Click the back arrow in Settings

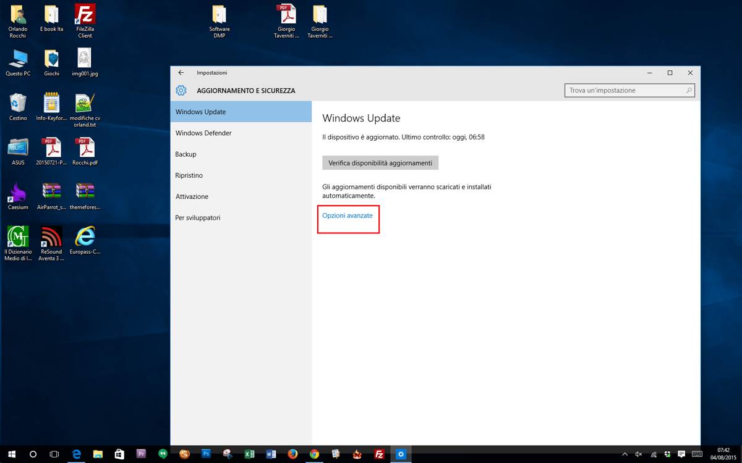point(181,72)
